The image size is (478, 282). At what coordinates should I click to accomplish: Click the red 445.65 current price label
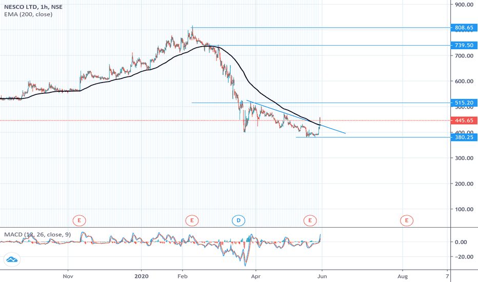(464, 120)
